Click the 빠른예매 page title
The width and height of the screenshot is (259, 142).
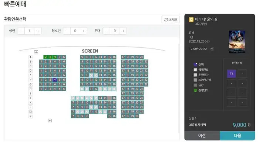[x=15, y=4]
